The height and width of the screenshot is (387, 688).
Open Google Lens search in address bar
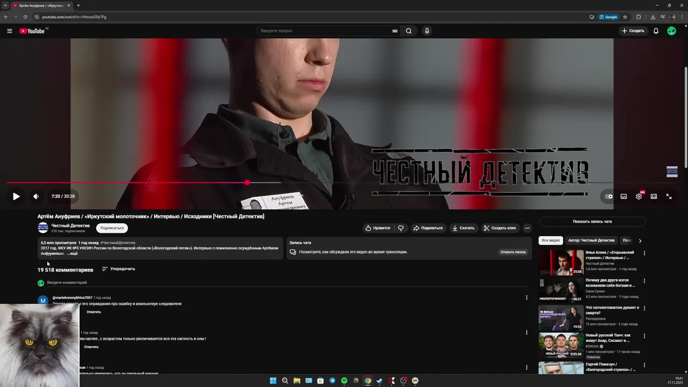coord(609,17)
